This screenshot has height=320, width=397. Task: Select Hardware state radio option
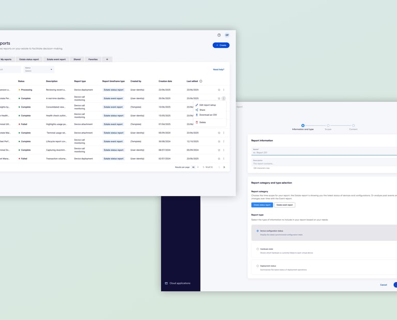[257, 249]
